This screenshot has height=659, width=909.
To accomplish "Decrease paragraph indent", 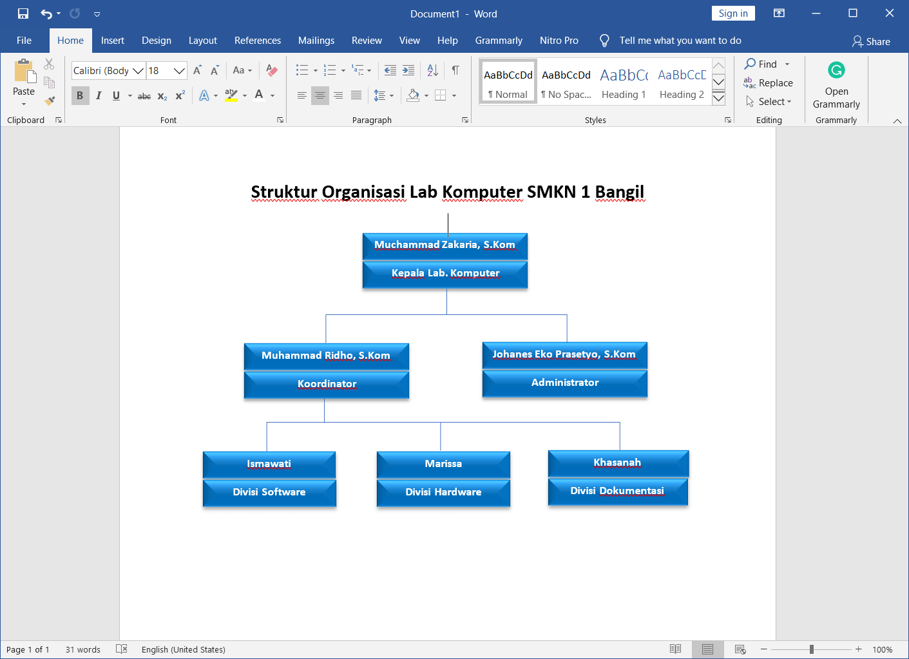I will (390, 70).
